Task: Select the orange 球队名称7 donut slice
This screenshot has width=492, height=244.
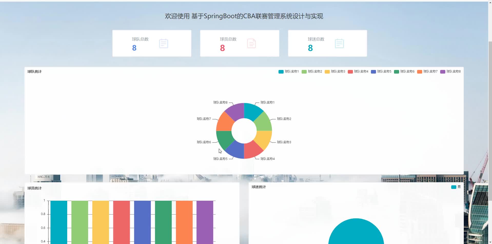Action: [225, 123]
